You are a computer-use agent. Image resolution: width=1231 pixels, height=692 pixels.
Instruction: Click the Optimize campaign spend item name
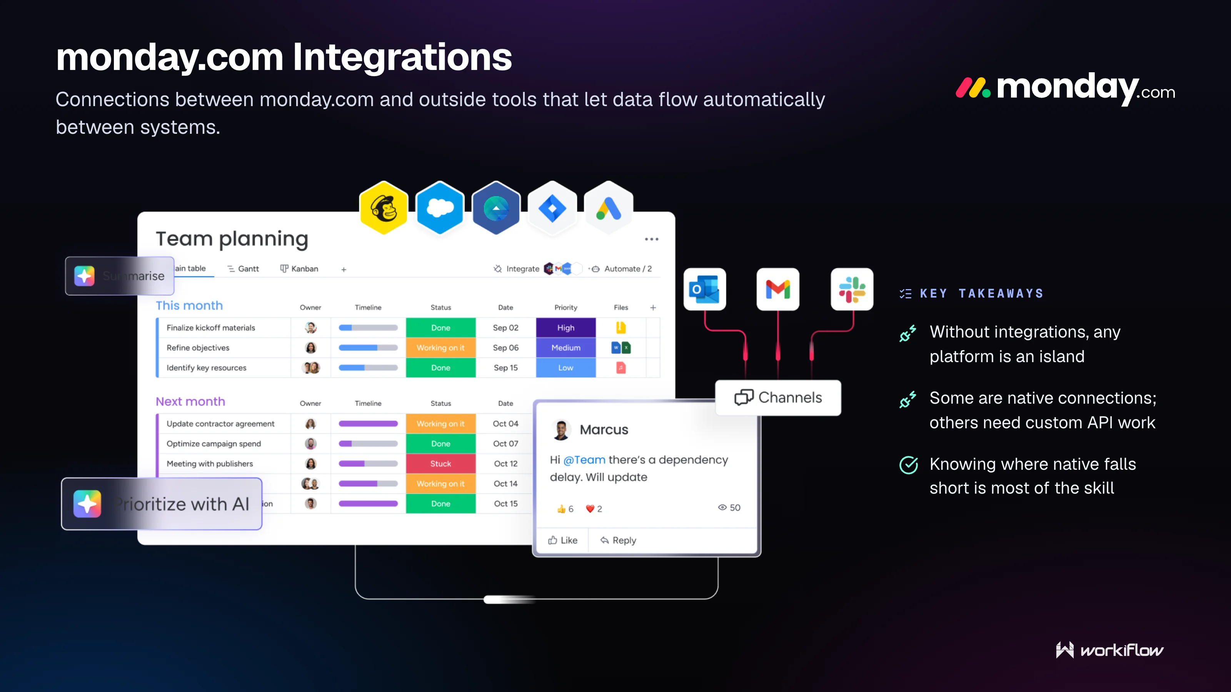coord(214,444)
